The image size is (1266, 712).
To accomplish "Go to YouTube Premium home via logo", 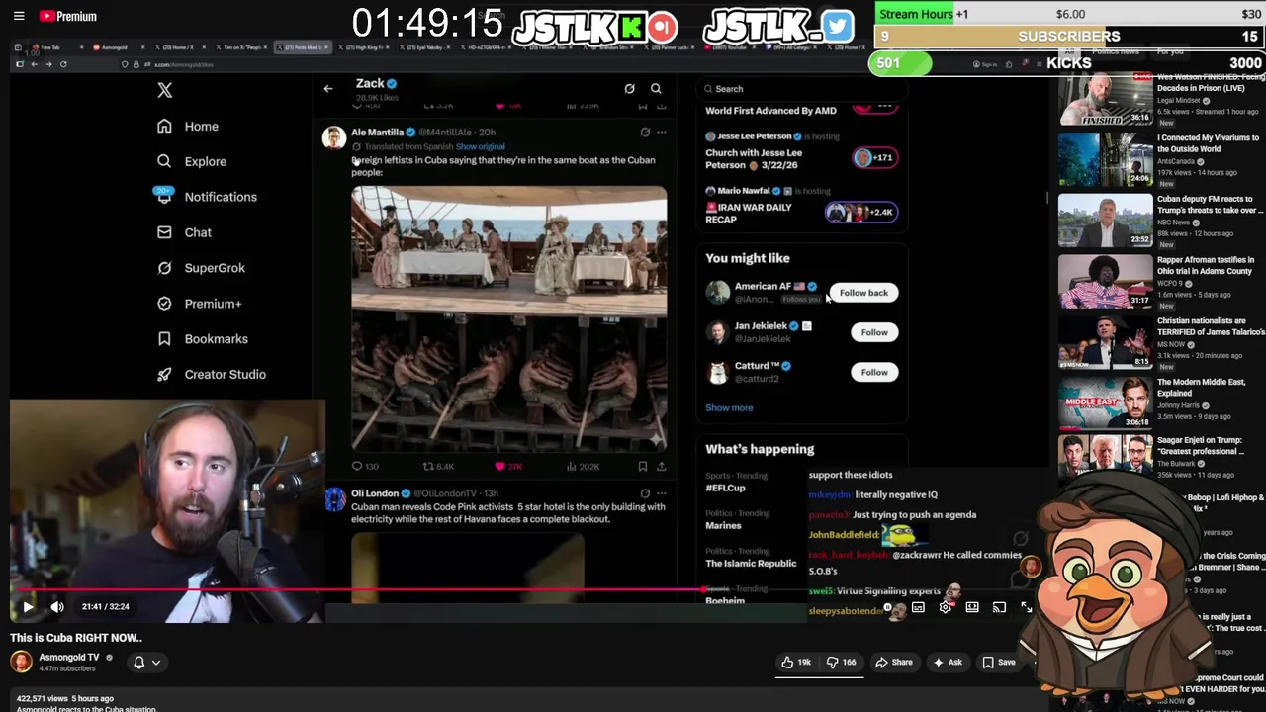I will (68, 16).
